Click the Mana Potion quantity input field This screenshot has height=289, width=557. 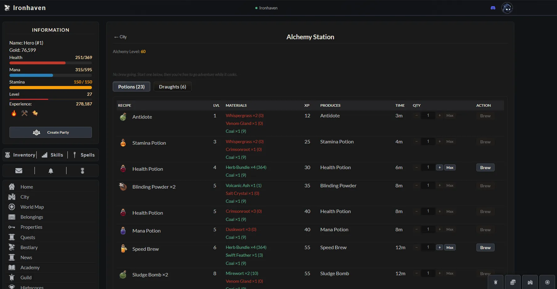pyautogui.click(x=428, y=229)
